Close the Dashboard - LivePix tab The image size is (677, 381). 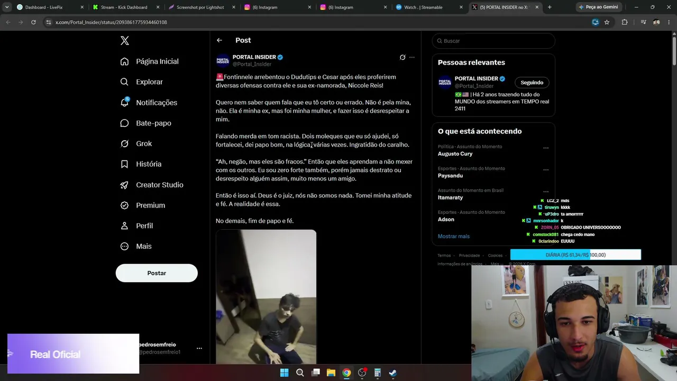click(x=82, y=7)
